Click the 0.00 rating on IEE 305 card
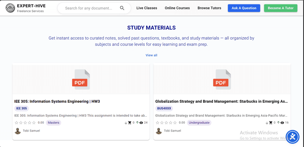The image size is (304, 147). pos(41,122)
